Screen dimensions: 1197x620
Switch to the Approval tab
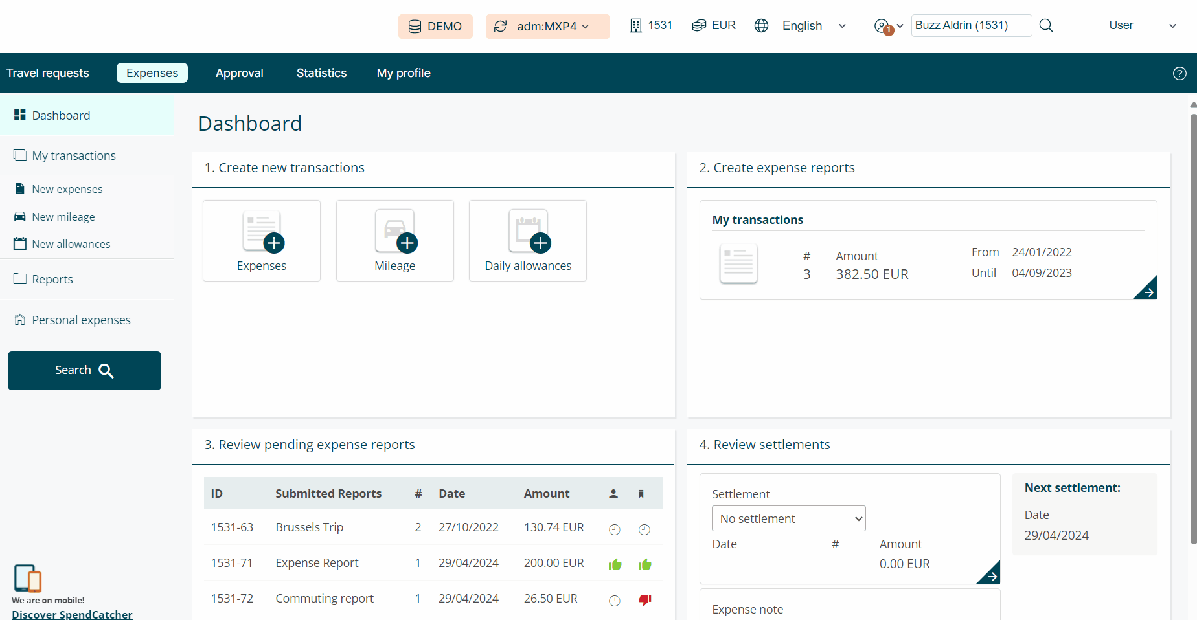pos(239,73)
